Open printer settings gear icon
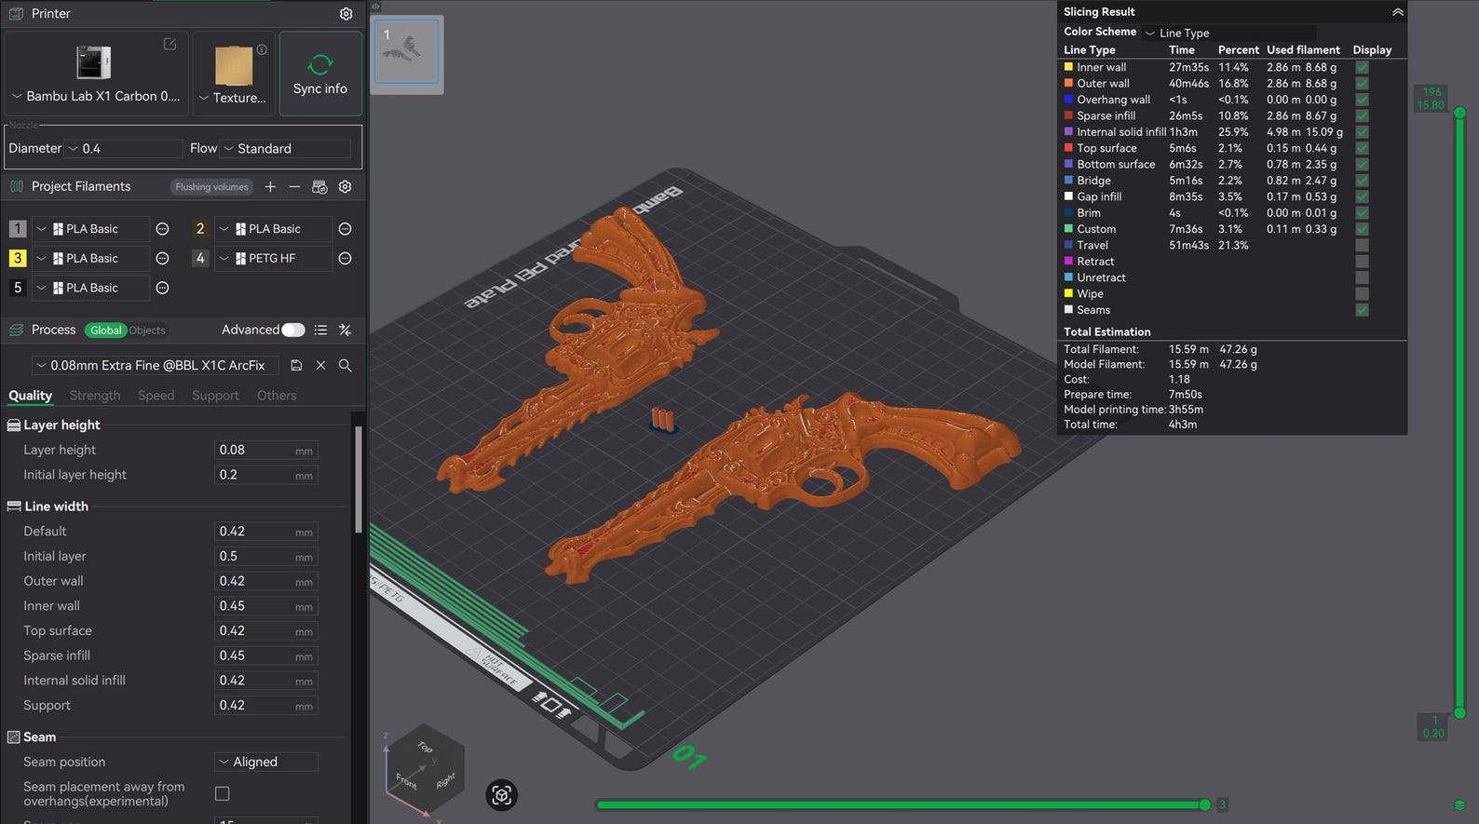 [x=346, y=14]
